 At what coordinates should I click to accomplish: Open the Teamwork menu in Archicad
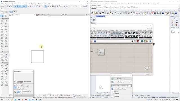(x=40, y=4)
